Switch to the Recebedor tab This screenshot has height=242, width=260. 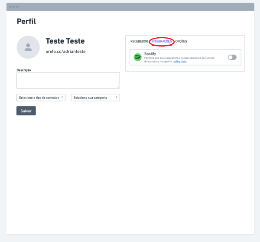pos(139,41)
